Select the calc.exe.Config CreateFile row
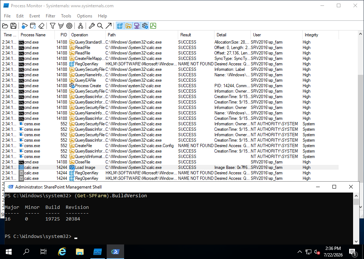Screen dimensions: 364x259 170,146
